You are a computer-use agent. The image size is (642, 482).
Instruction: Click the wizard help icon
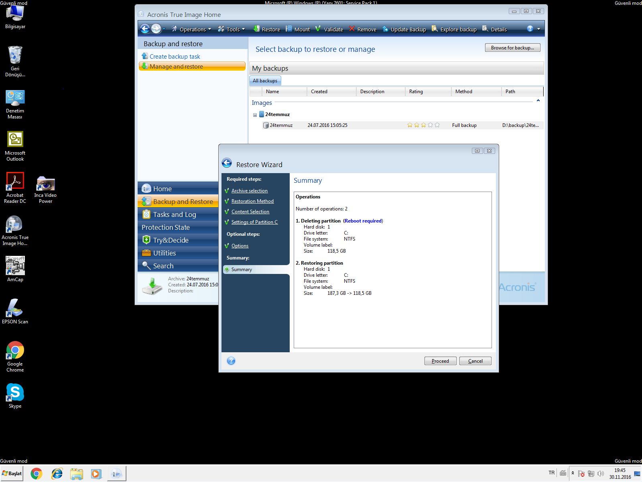tap(231, 361)
